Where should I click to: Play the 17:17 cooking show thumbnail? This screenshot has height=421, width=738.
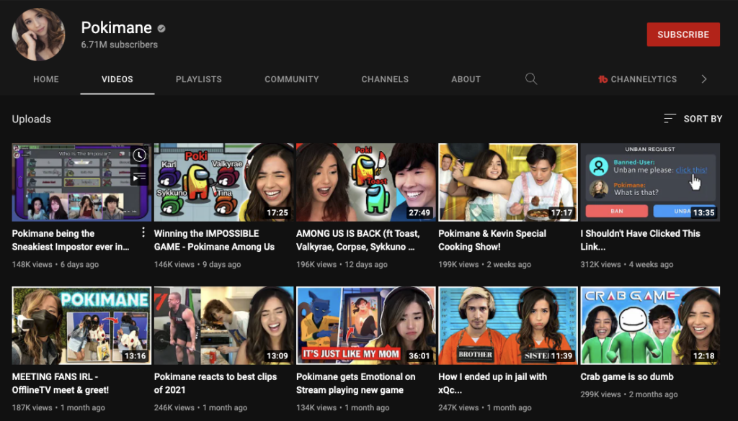pos(508,182)
